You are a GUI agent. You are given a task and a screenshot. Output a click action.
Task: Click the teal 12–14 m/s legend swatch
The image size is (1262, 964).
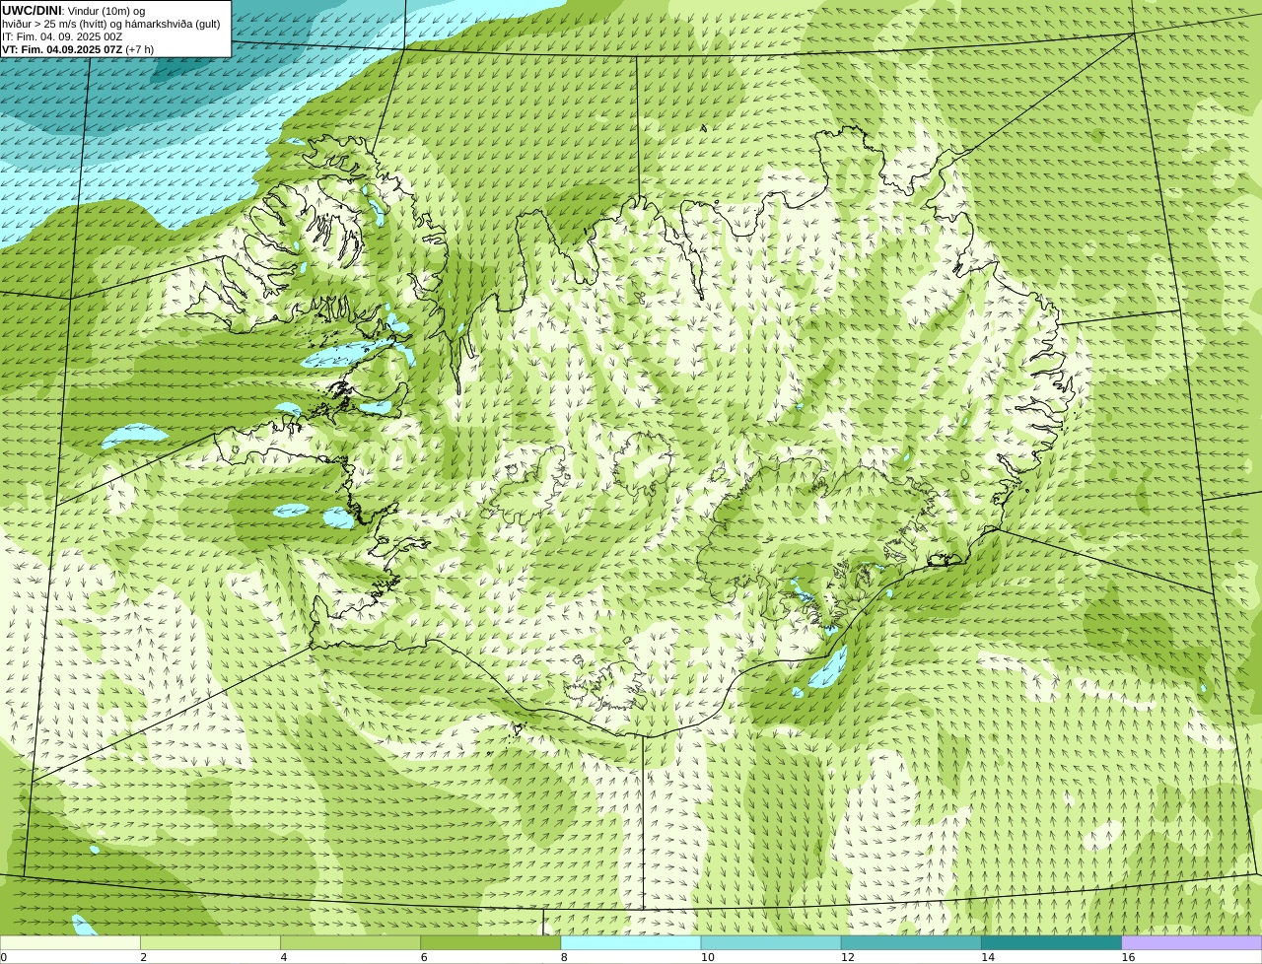tap(911, 943)
